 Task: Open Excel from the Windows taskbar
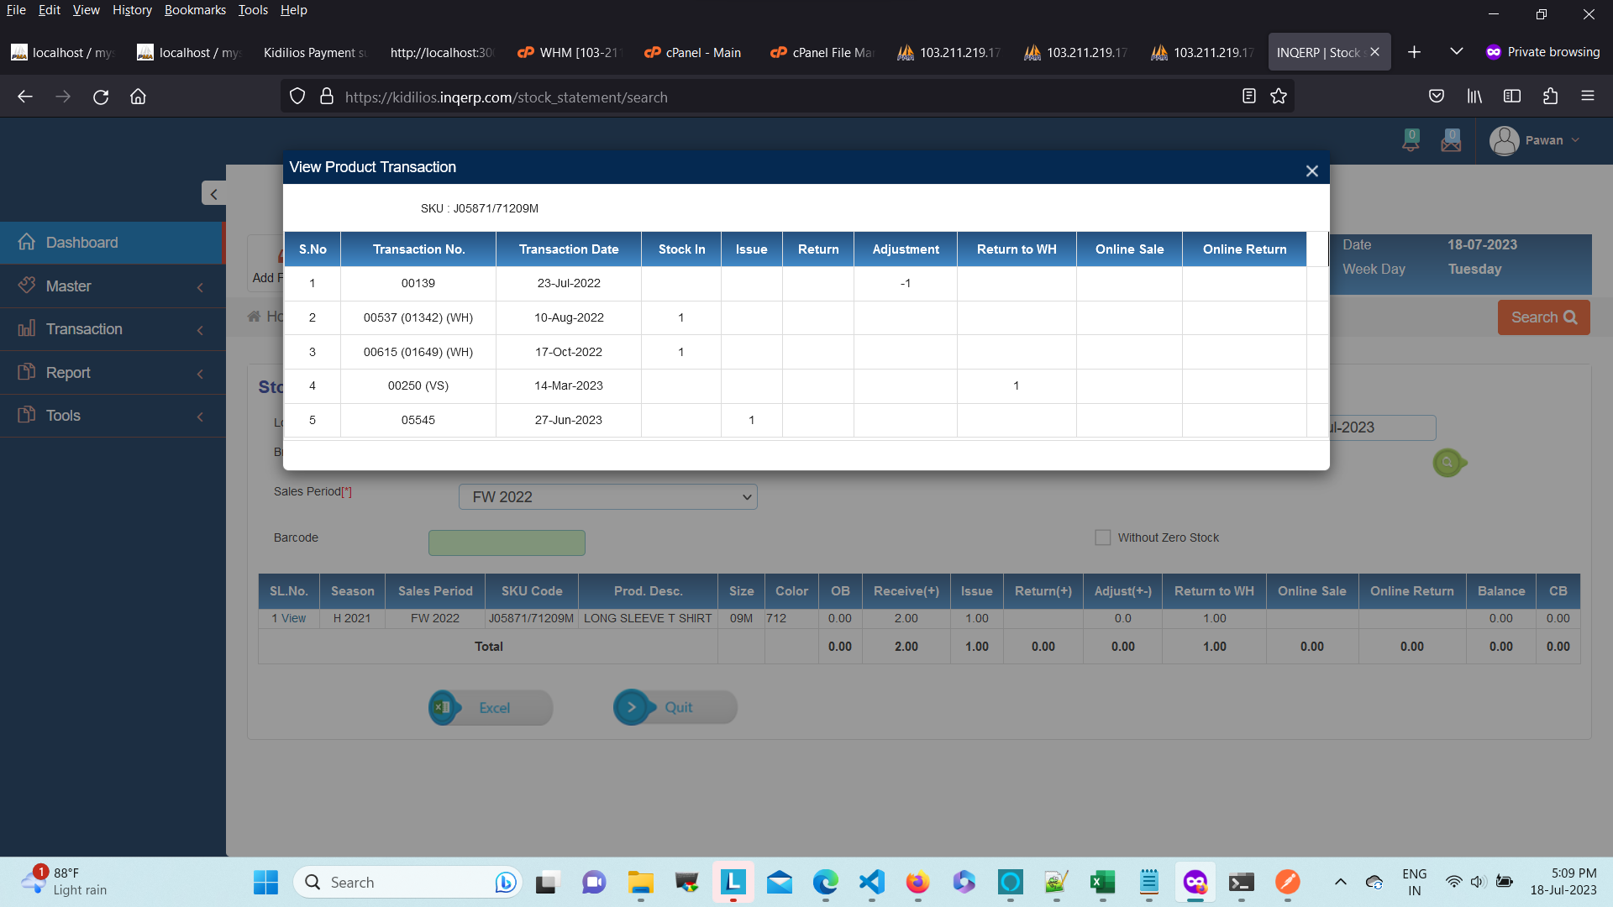tap(1102, 882)
